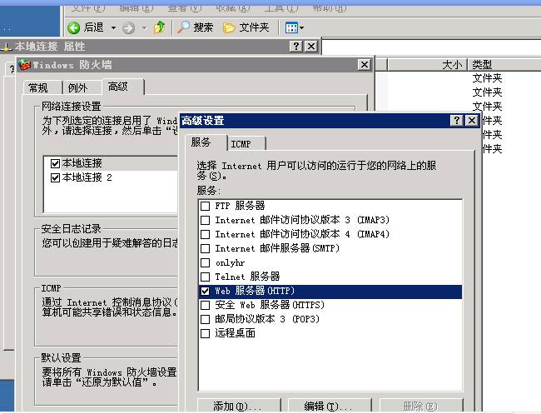This screenshot has width=541, height=414.
Task: Open the Forward history dropdown arrow
Action: 144,28
